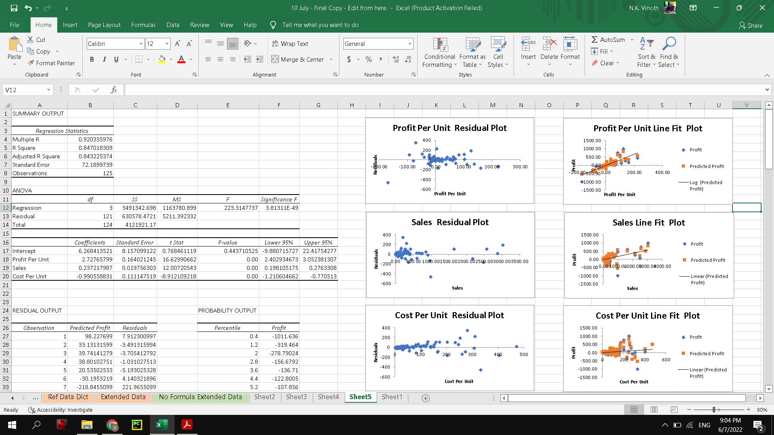Screen dimensions: 774x435
Task: Click the Comma Style icon
Action: (381, 59)
